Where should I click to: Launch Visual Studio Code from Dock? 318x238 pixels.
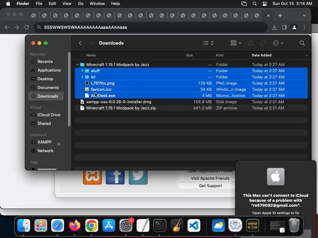tap(194, 226)
